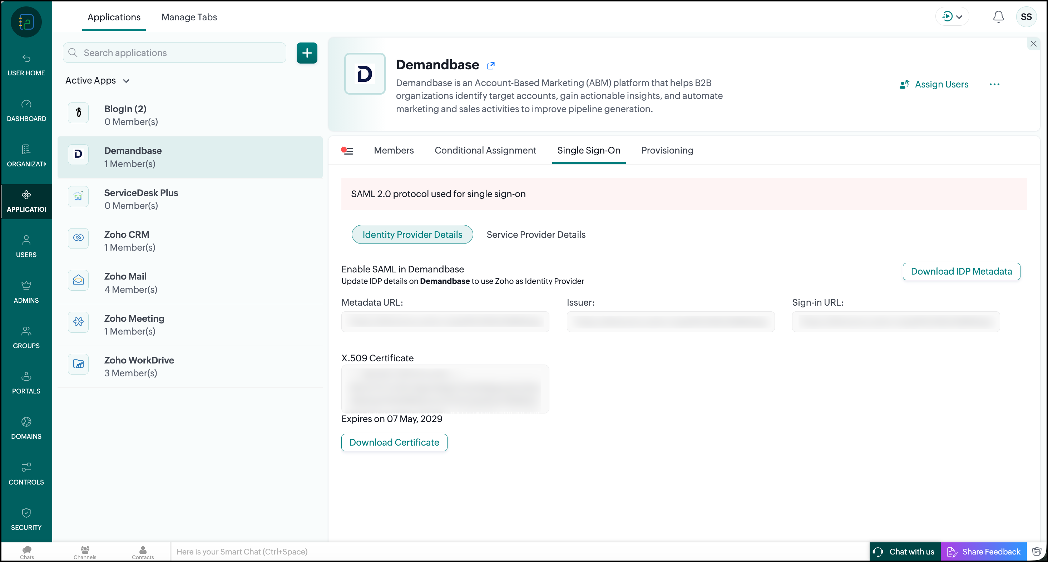Toggle the app detail sections menu icon
1048x562 pixels.
click(347, 151)
